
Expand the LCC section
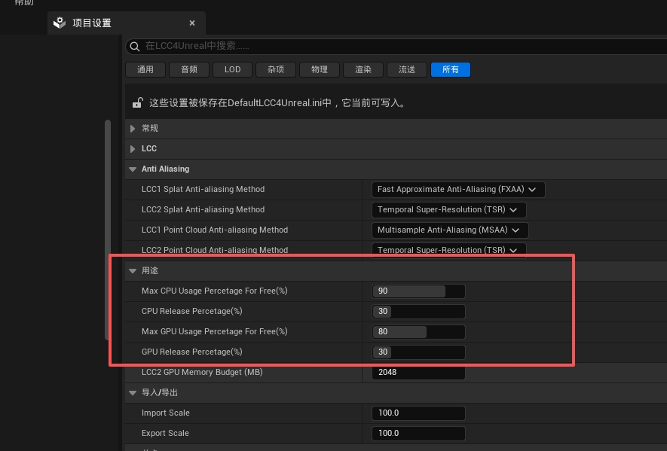pyautogui.click(x=133, y=149)
